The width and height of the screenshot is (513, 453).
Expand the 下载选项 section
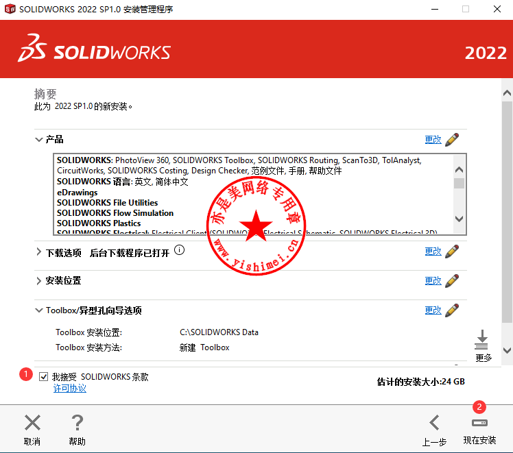[x=39, y=252]
